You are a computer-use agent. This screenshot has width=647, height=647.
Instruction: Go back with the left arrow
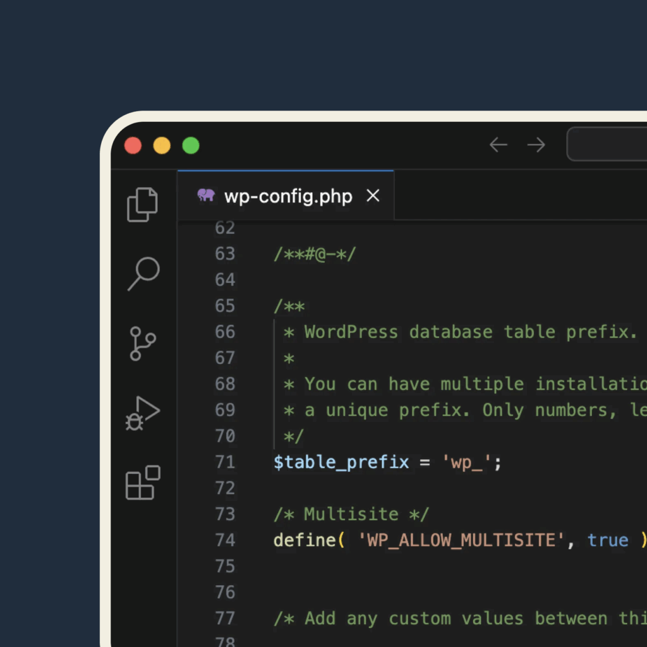[499, 145]
